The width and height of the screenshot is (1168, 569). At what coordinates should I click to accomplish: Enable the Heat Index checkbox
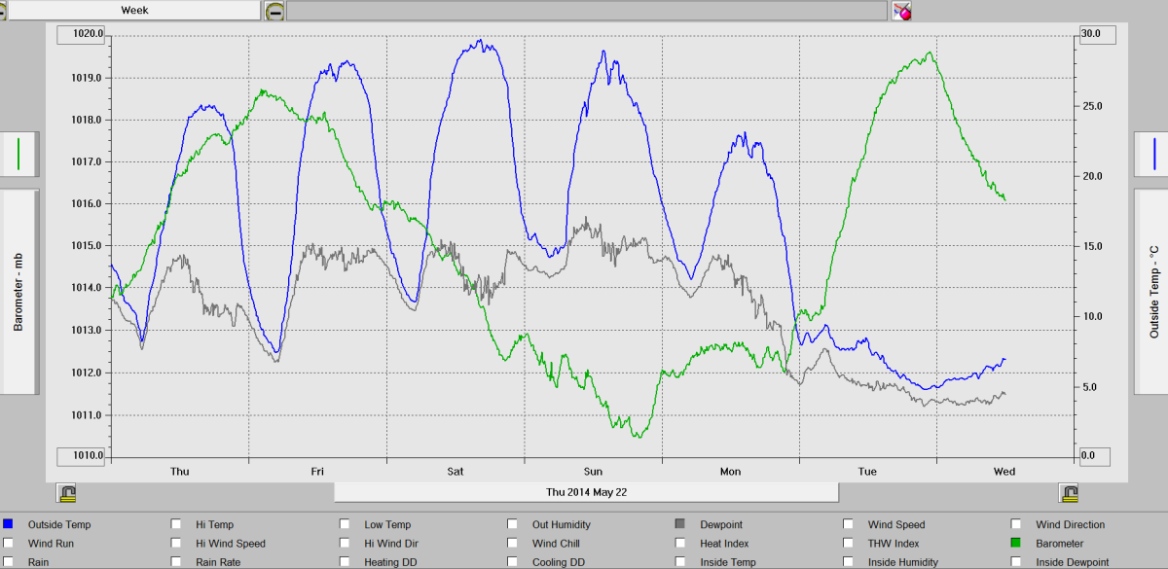tap(680, 544)
